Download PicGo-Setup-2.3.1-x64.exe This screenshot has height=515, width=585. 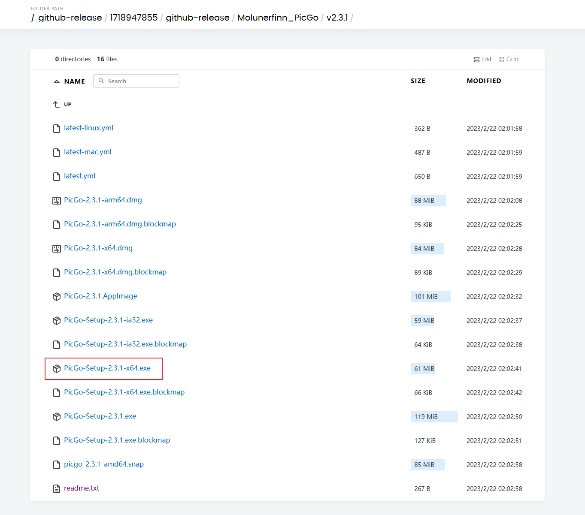pos(107,368)
